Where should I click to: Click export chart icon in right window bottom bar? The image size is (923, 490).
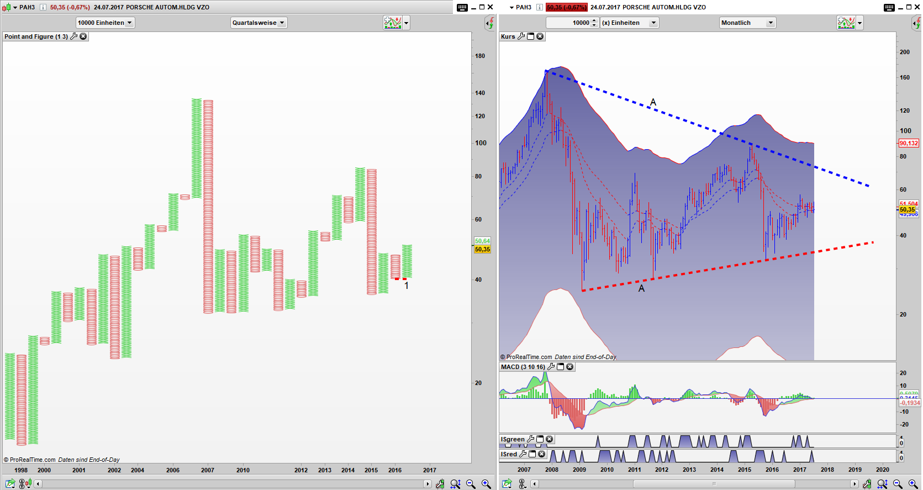click(507, 484)
